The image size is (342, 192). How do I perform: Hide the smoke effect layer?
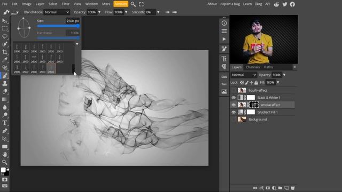coord(234,105)
